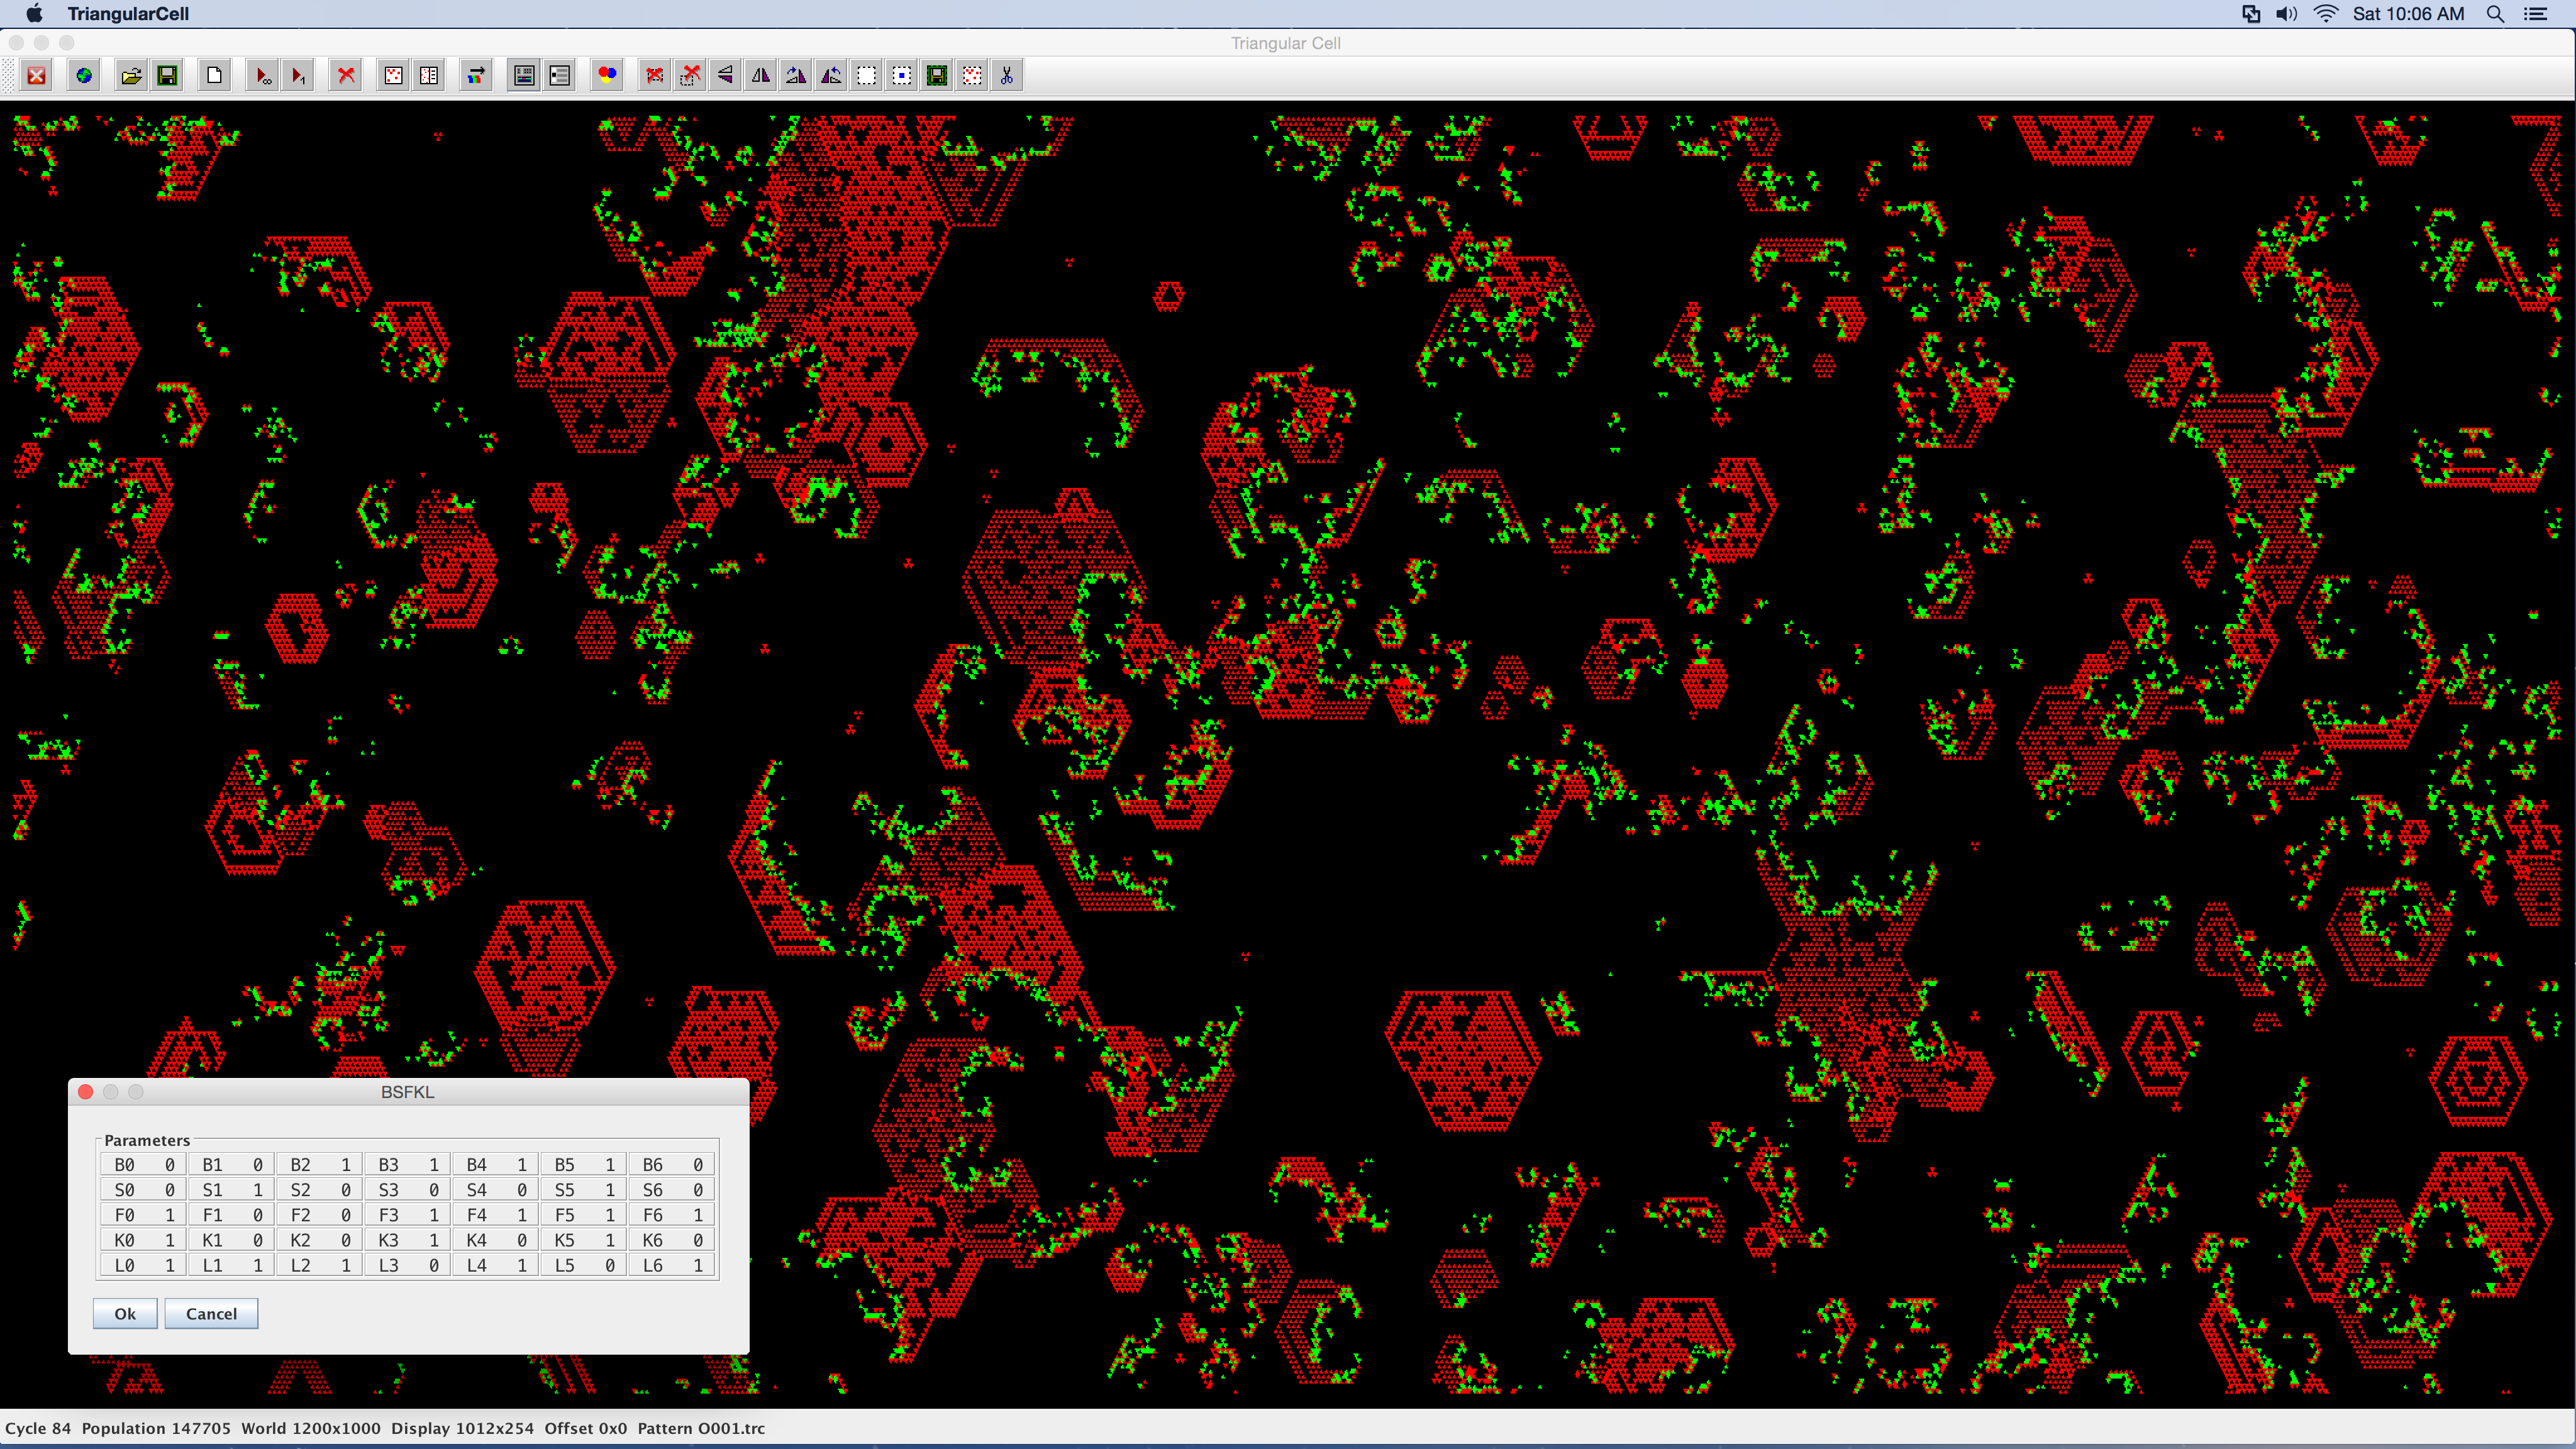2576x1449 pixels.
Task: Advance one cycle with the step icon
Action: (x=297, y=75)
